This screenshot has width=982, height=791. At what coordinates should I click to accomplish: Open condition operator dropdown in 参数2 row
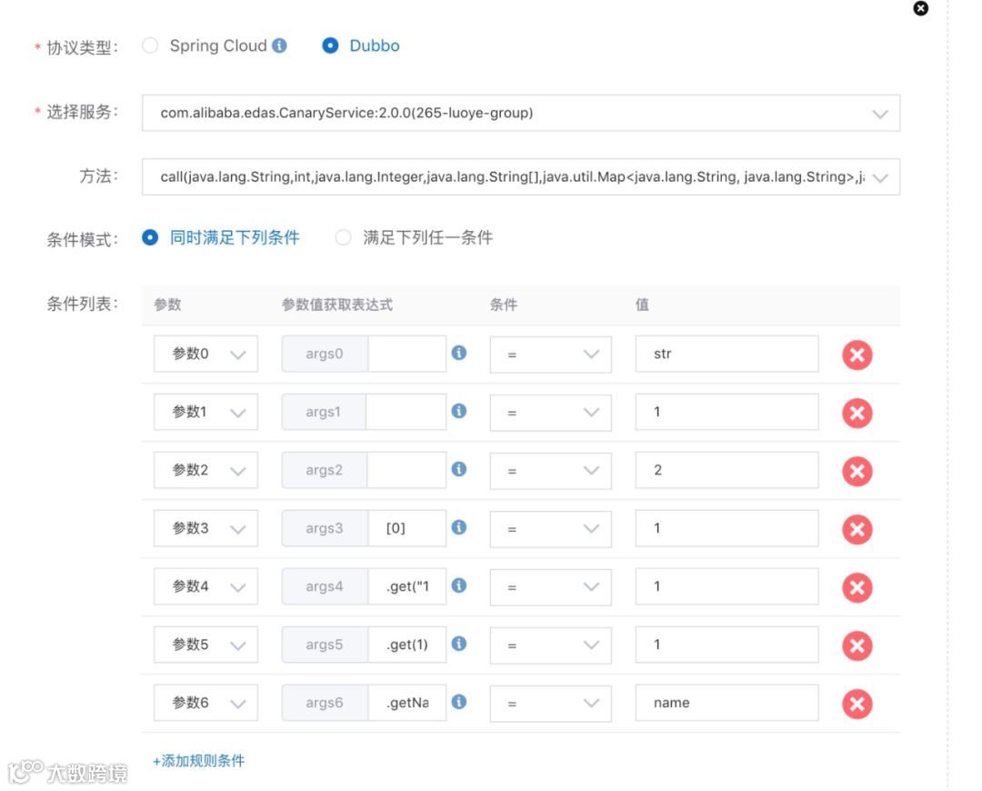pos(550,471)
